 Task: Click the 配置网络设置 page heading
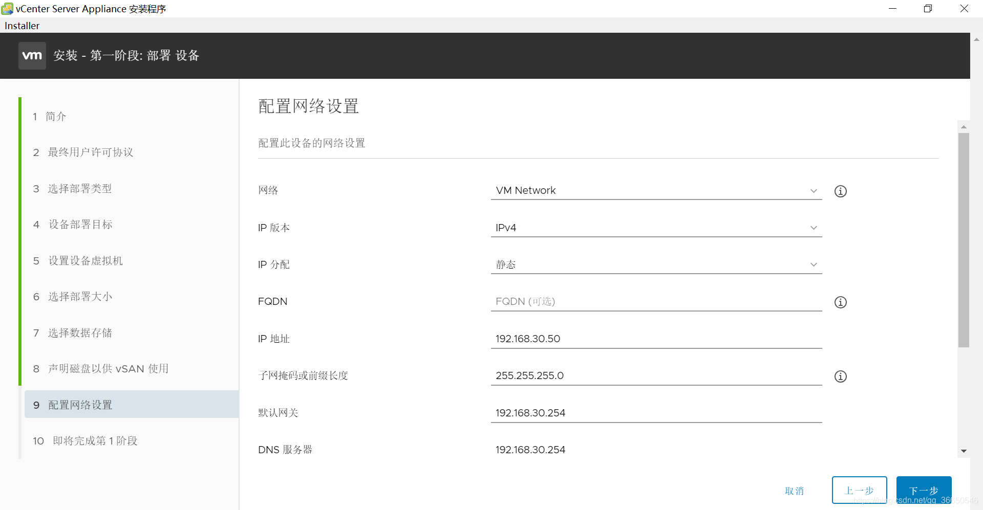point(309,106)
